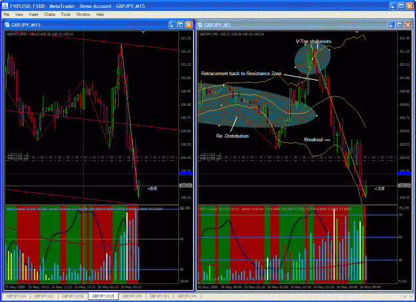416x302 pixels.
Task: Click the '26 May 02:00' time label on M5 chart
Action: tap(278, 287)
